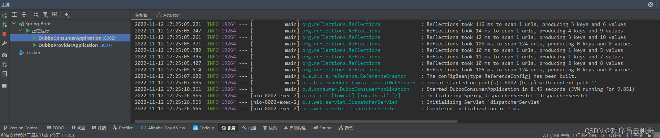Open Version Control tool window
Viewport: 660px width, 138px height.
(x=21, y=128)
